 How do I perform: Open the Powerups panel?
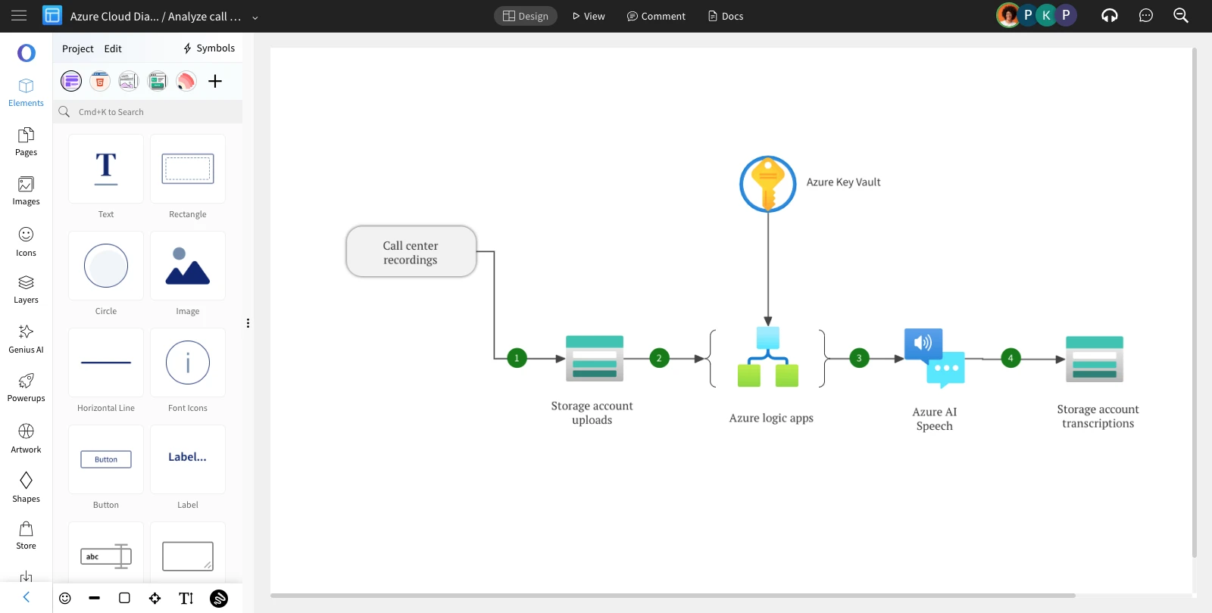click(x=27, y=387)
